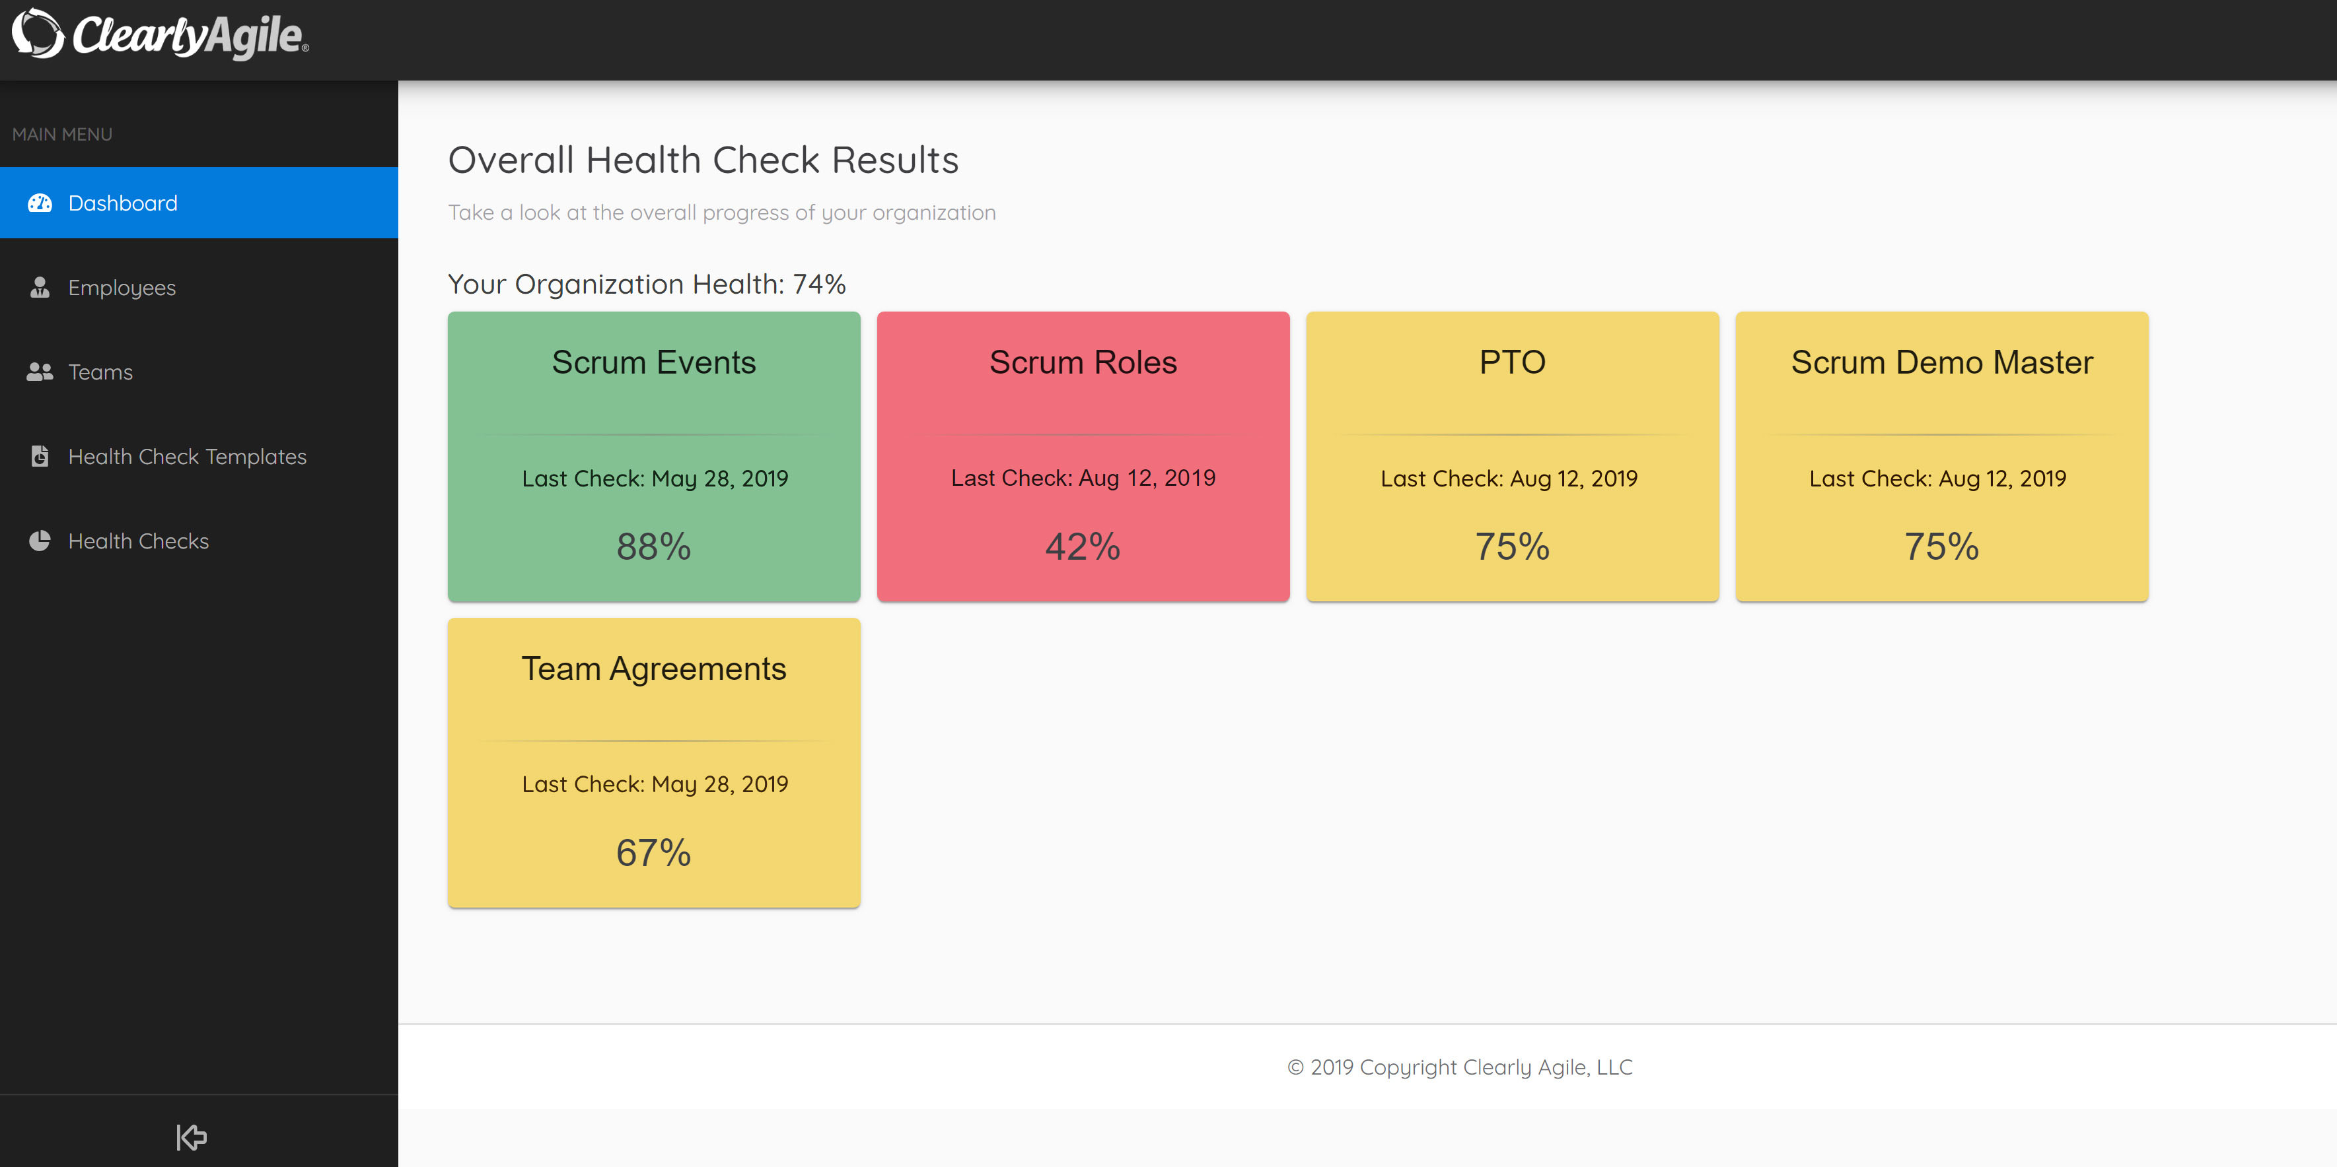This screenshot has width=2337, height=1167.
Task: Click the Health Checks pie chart icon
Action: [x=40, y=541]
